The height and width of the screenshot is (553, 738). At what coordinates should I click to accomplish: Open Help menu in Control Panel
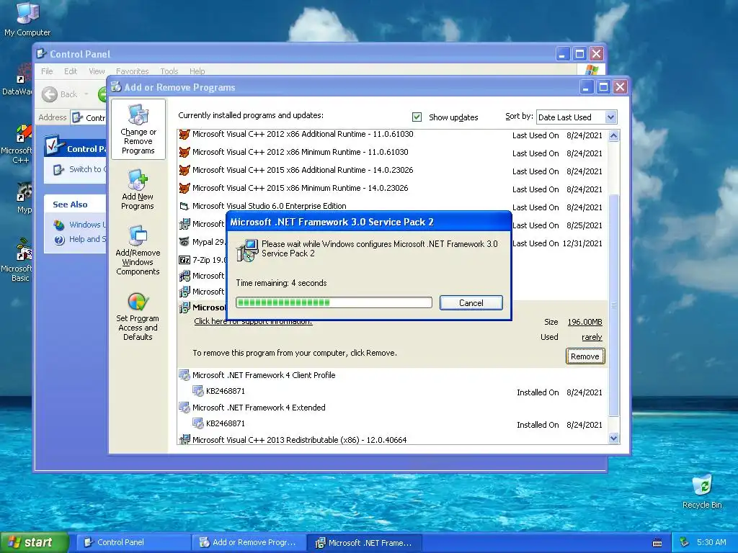click(x=197, y=71)
